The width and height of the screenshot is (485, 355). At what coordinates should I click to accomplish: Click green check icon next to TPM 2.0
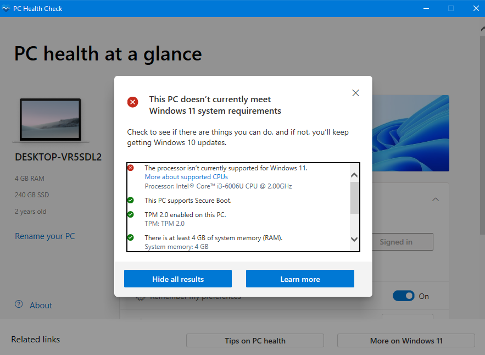click(131, 214)
